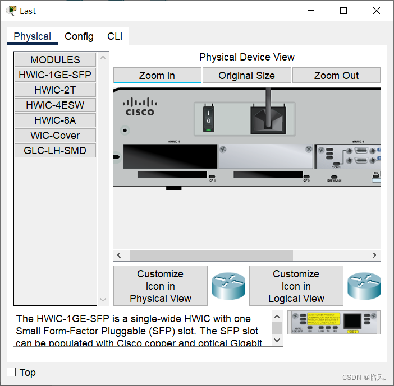The image size is (394, 386).
Task: Click Customize Icon in Logical View
Action: [x=296, y=286]
